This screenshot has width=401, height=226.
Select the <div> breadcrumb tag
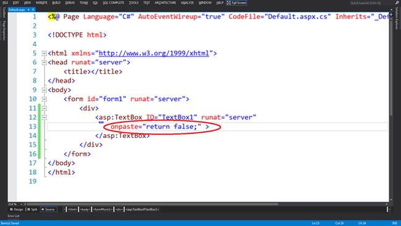coord(119,209)
